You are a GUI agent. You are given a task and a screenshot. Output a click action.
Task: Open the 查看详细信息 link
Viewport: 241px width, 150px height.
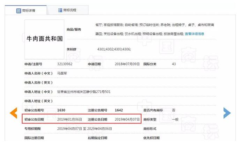pos(194,34)
